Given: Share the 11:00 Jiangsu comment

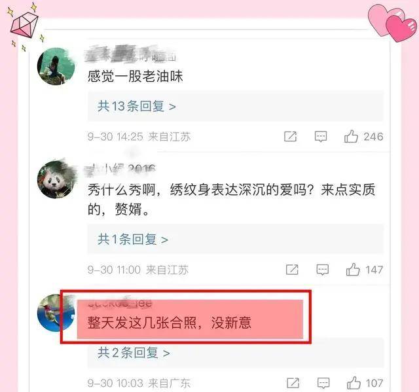Looking at the screenshot, I should pyautogui.click(x=292, y=270).
